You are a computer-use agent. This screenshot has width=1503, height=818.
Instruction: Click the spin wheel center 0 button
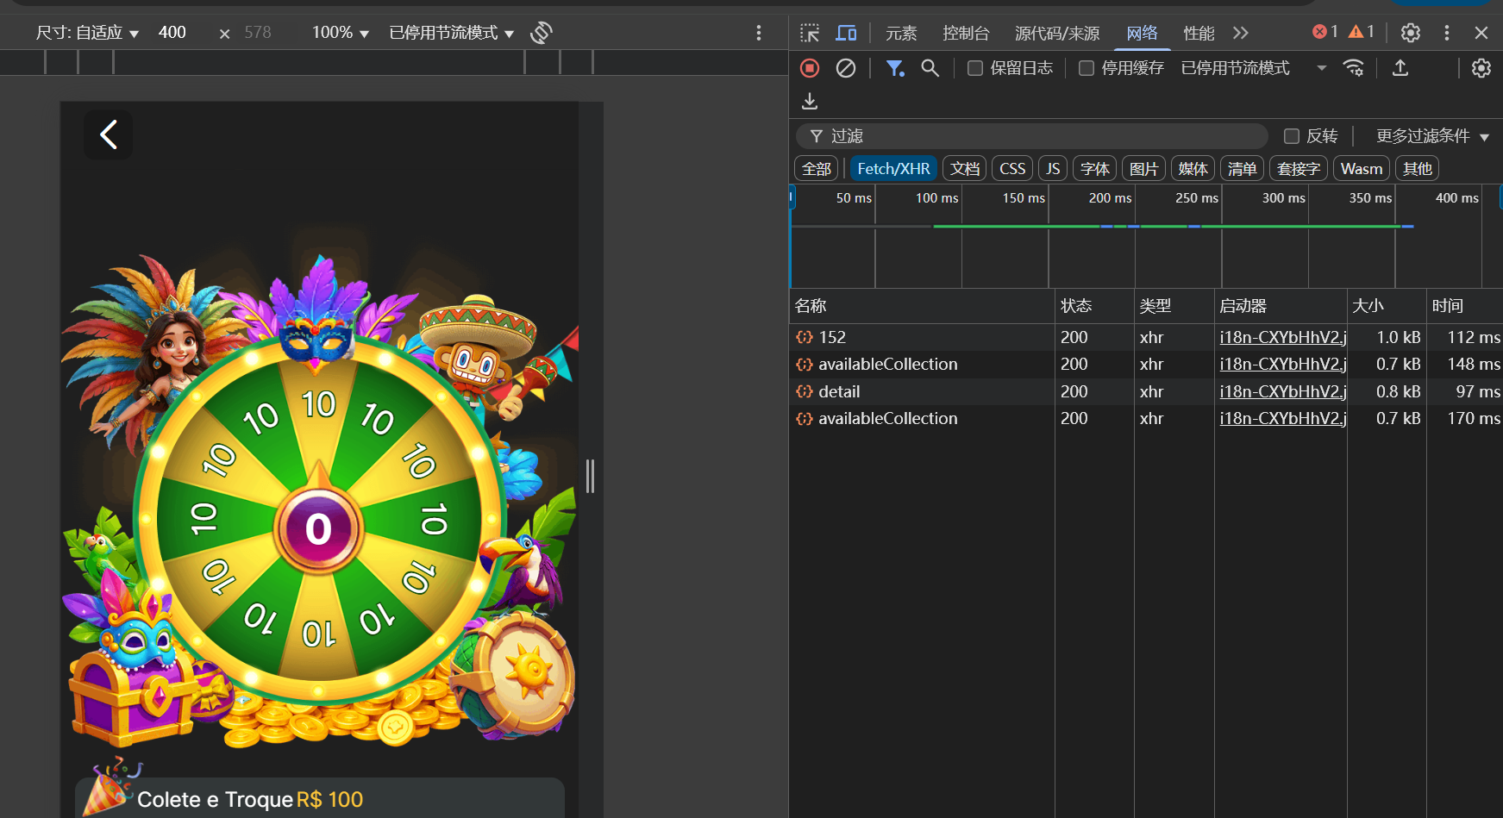click(x=319, y=529)
